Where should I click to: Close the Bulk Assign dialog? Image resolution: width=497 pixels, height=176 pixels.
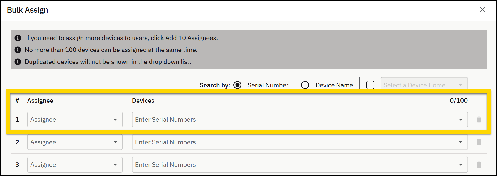coord(482,10)
